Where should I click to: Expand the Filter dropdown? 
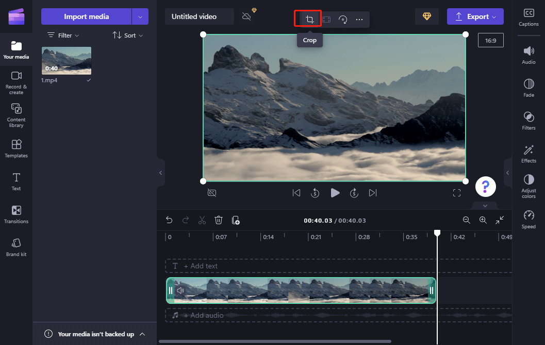point(63,35)
